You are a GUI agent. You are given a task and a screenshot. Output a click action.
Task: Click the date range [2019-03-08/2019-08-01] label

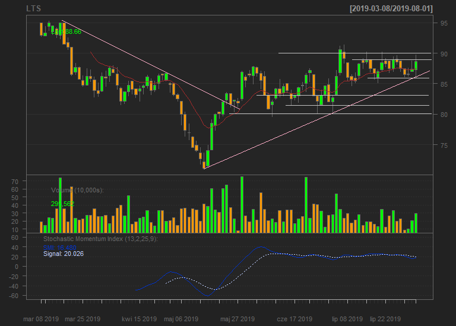click(x=391, y=9)
